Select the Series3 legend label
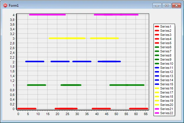This screenshot has height=123, width=184. point(166,35)
